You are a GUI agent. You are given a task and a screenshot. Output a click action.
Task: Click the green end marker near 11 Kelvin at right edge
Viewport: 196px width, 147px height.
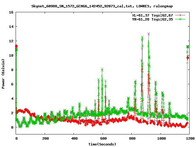coord(188,47)
